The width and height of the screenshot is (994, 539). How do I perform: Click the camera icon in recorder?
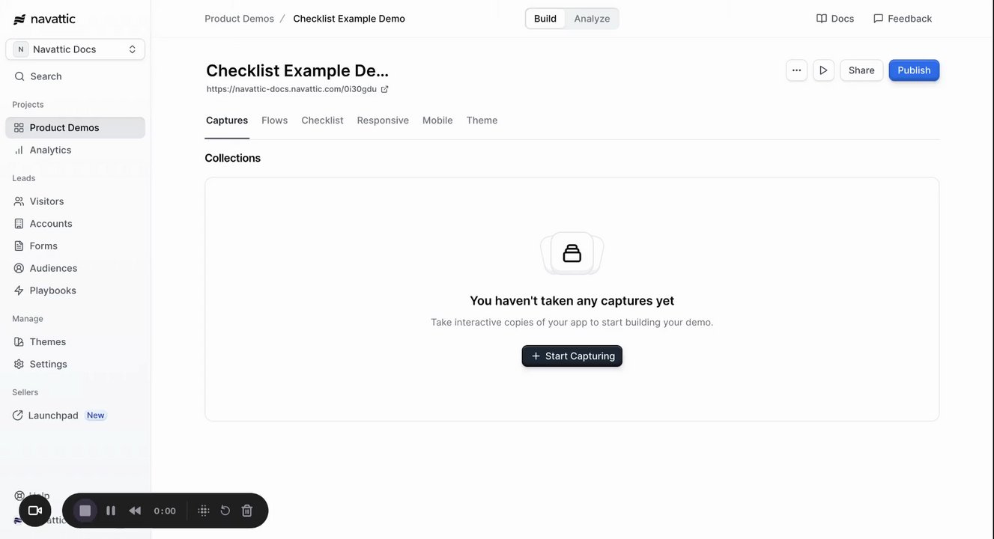(x=34, y=511)
